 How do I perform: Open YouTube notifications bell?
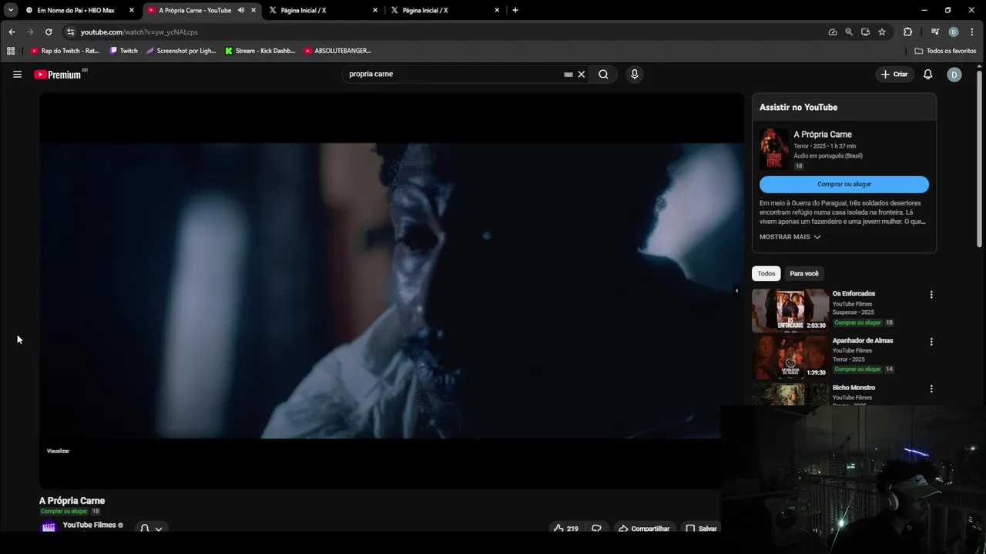click(928, 75)
